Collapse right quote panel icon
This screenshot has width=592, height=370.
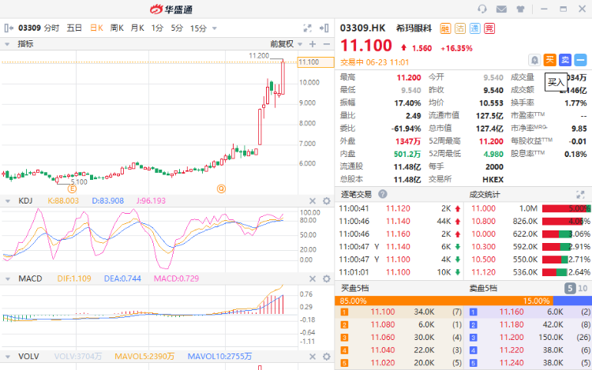324,28
